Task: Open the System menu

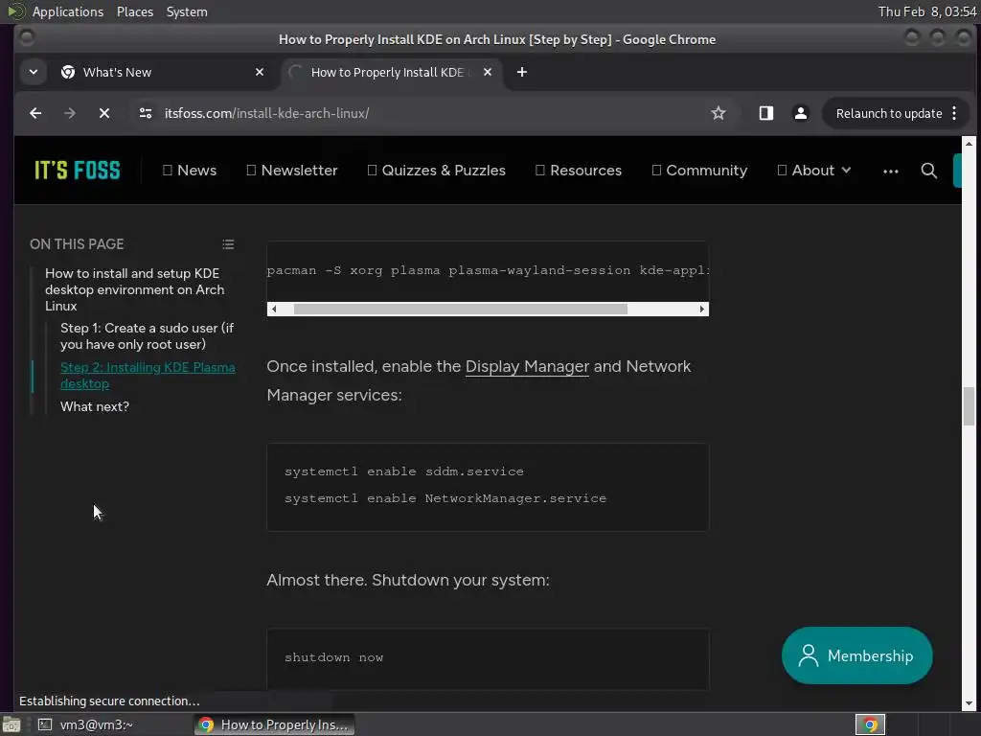Action: pyautogui.click(x=187, y=11)
